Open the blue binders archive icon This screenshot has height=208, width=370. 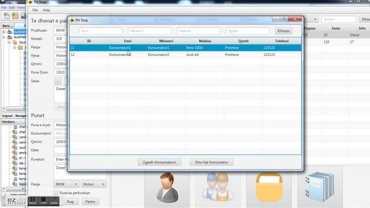coord(320,187)
